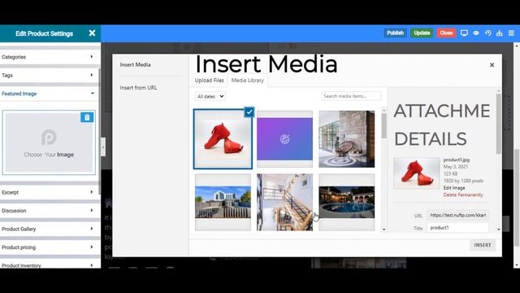Select the purple gradient thumbnail

point(284,139)
